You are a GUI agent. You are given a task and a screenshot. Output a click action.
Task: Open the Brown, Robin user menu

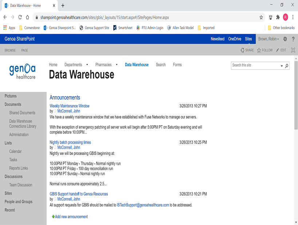pyautogui.click(x=268, y=39)
